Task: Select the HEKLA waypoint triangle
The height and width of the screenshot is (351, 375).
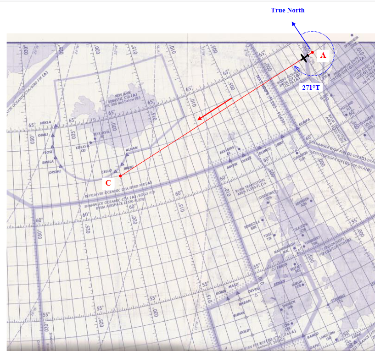Action: click(x=56, y=126)
